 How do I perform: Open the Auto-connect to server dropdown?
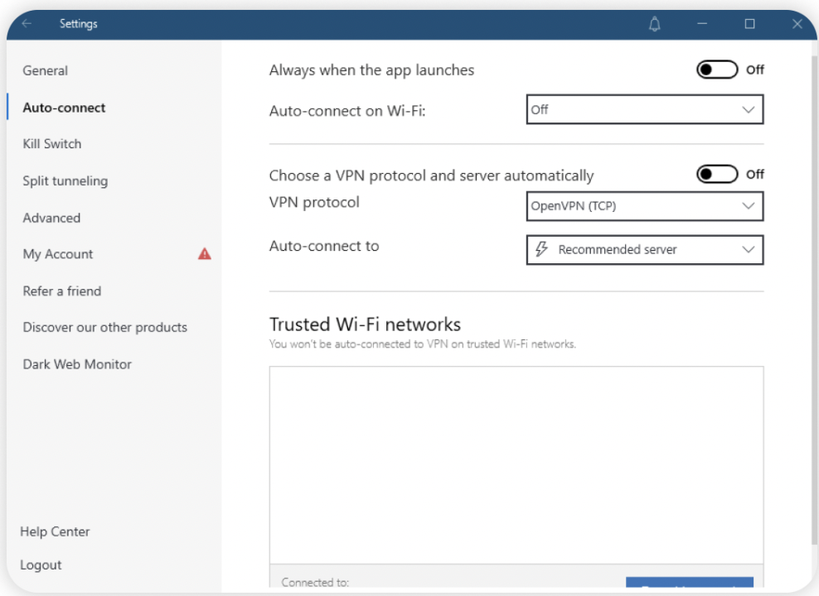644,250
